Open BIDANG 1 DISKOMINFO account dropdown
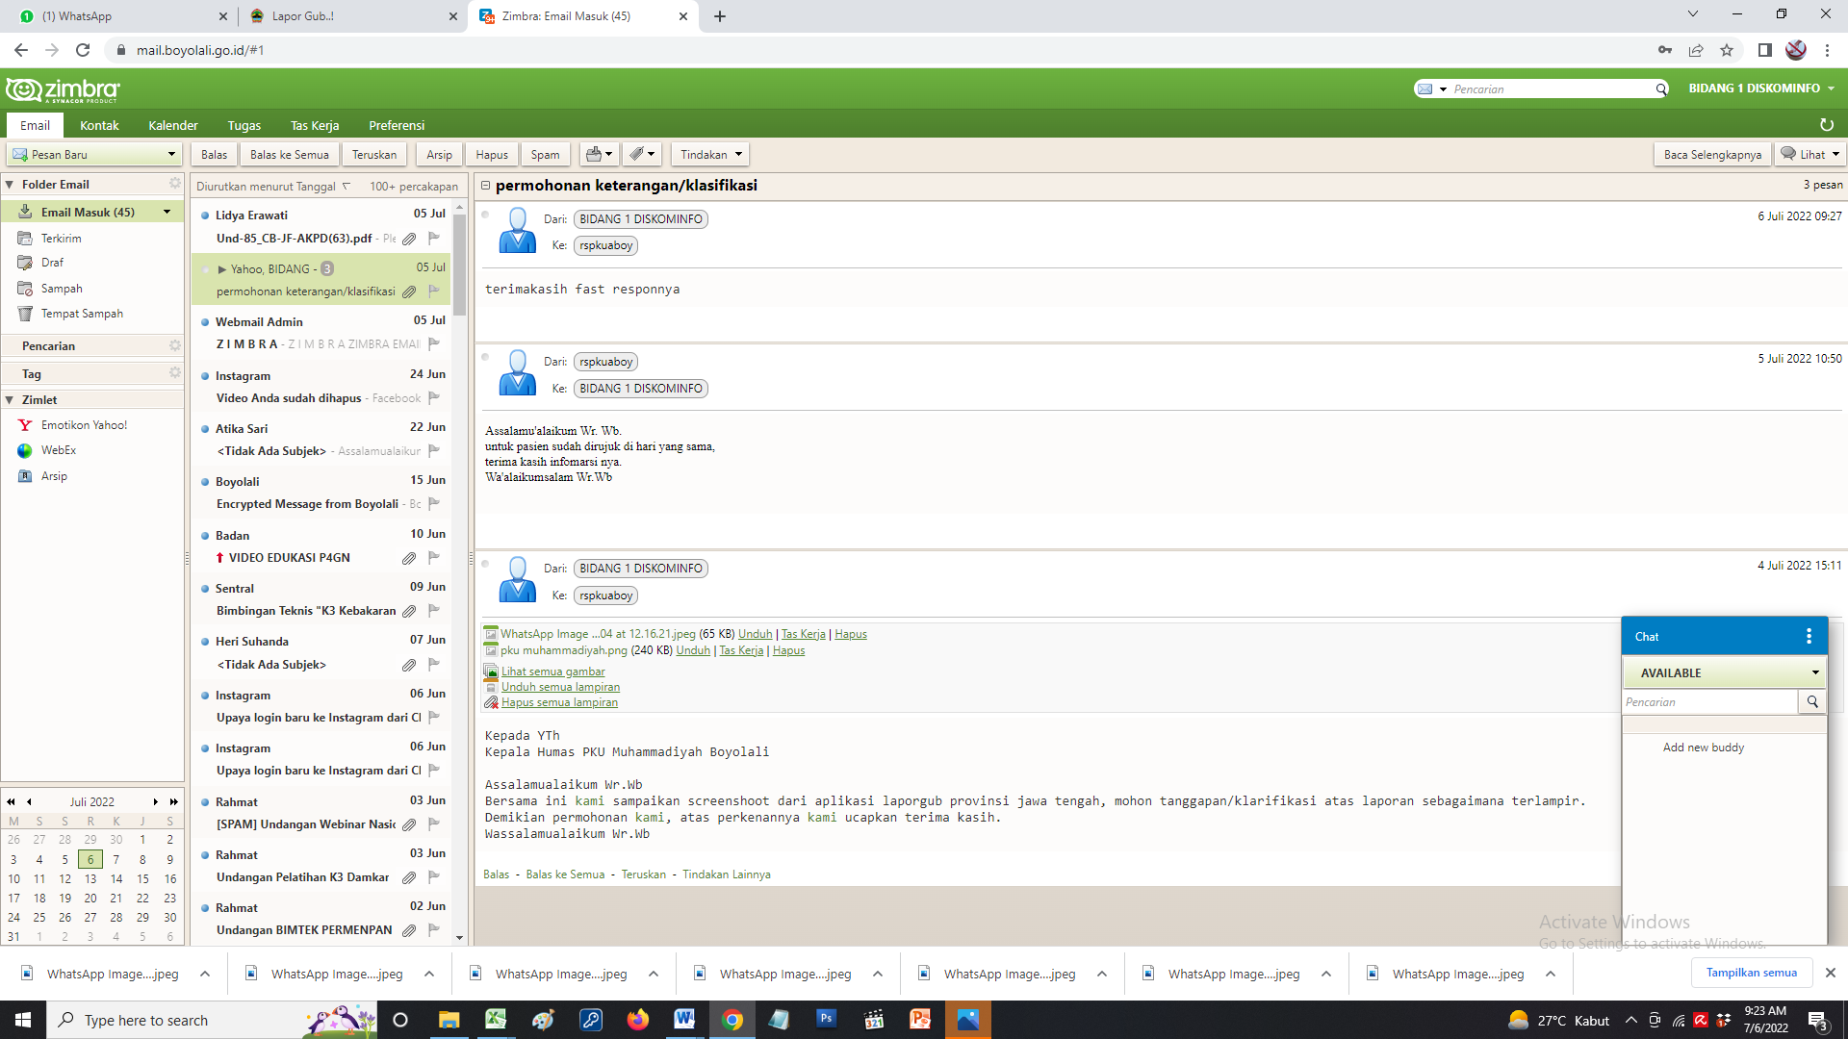Image resolution: width=1848 pixels, height=1039 pixels. point(1760,89)
